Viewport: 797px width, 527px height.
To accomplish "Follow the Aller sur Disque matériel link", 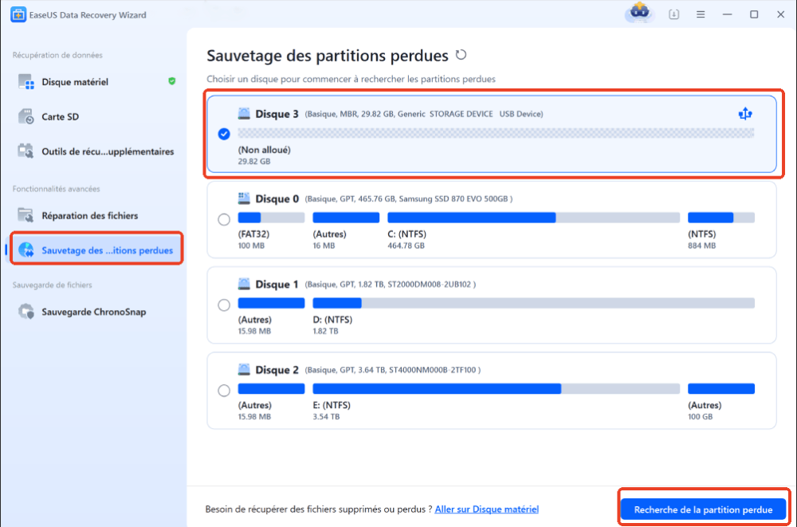I will (x=486, y=509).
